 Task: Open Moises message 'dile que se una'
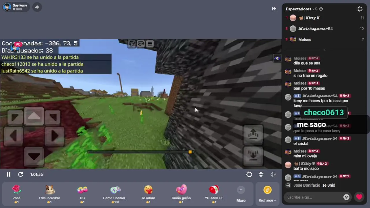307,63
